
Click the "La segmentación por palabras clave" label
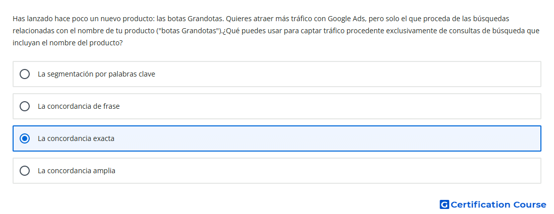pyautogui.click(x=97, y=74)
